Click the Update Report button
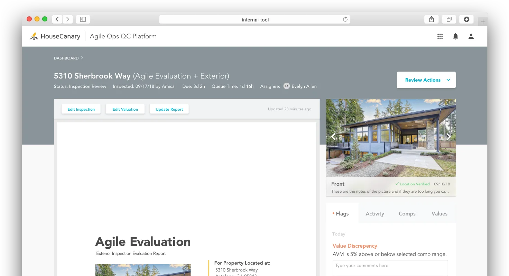Image resolution: width=509 pixels, height=276 pixels. (169, 109)
